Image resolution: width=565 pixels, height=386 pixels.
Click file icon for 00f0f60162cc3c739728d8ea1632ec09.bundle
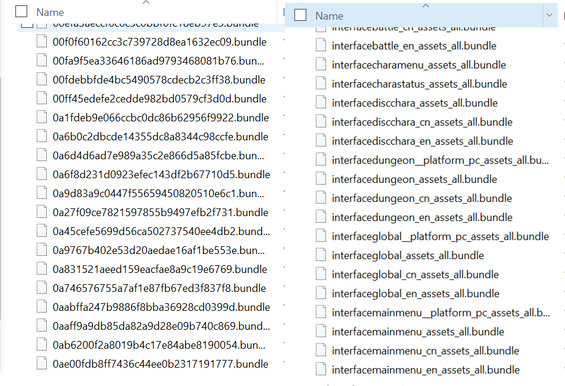tap(41, 42)
